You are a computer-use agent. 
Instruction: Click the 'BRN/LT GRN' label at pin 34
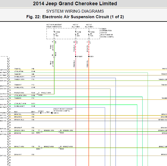point(19,147)
